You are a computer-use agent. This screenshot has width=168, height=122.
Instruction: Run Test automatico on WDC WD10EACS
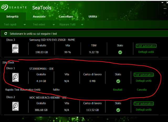[144, 104]
